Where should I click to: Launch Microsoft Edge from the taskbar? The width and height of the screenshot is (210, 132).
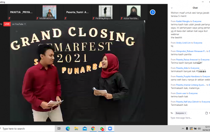point(68,128)
